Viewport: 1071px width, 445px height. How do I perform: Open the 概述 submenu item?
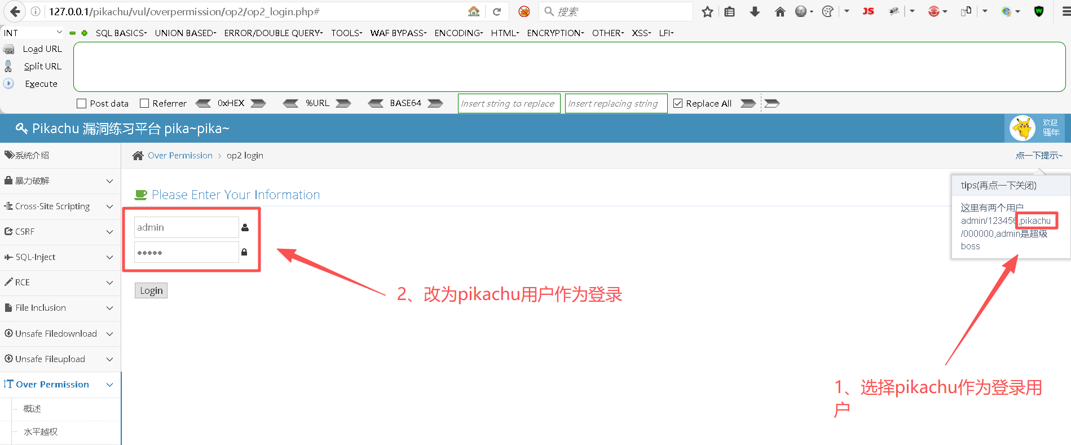pos(32,409)
